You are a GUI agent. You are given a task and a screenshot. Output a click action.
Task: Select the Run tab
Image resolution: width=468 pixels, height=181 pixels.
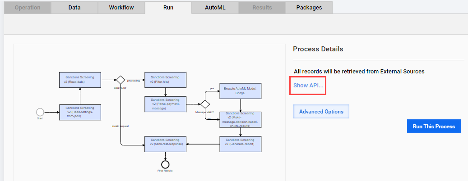[x=168, y=8]
